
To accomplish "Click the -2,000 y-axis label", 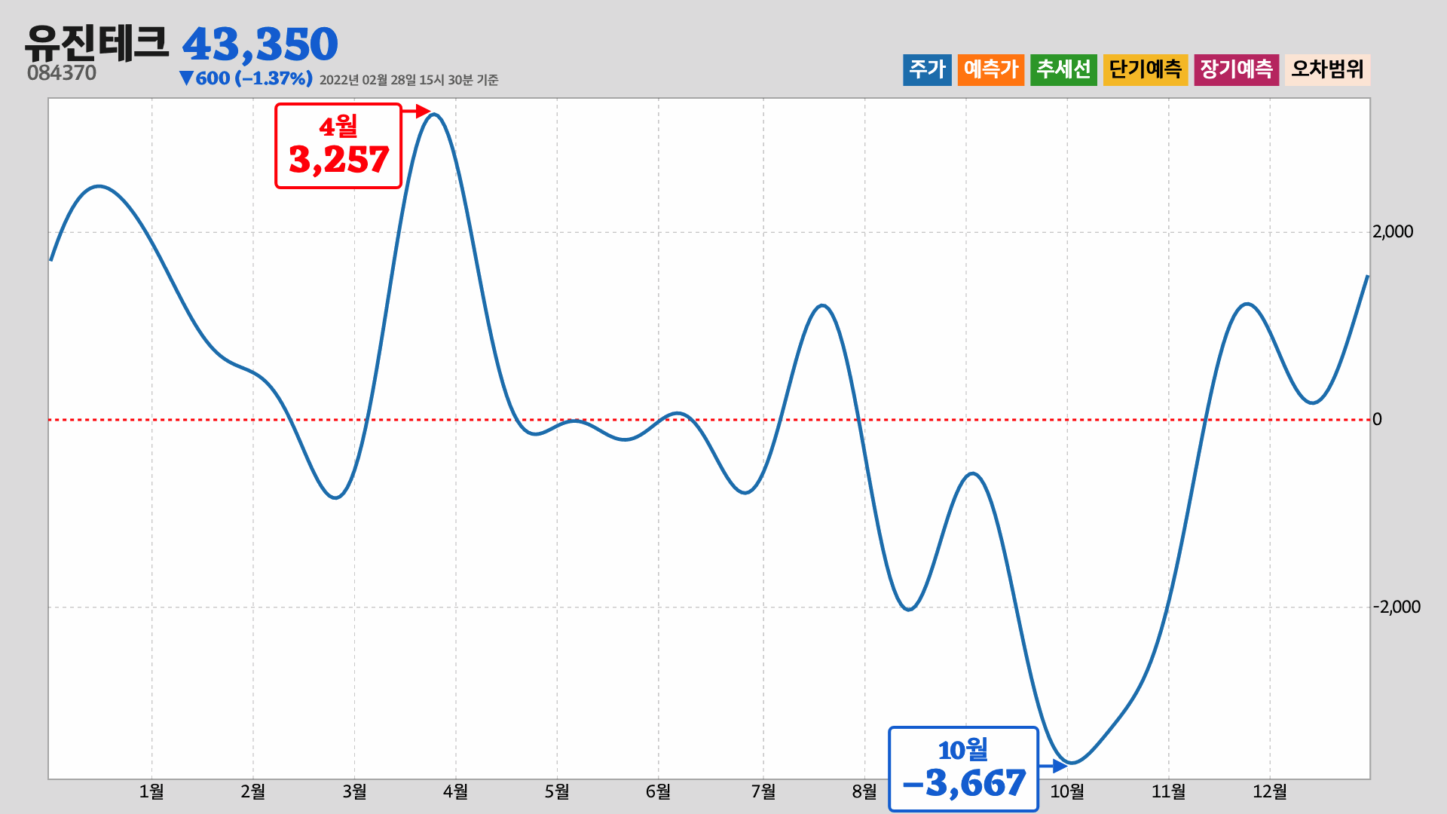I will 1397,607.
